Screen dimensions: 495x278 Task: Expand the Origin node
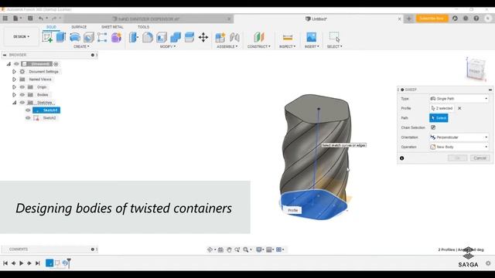point(14,87)
